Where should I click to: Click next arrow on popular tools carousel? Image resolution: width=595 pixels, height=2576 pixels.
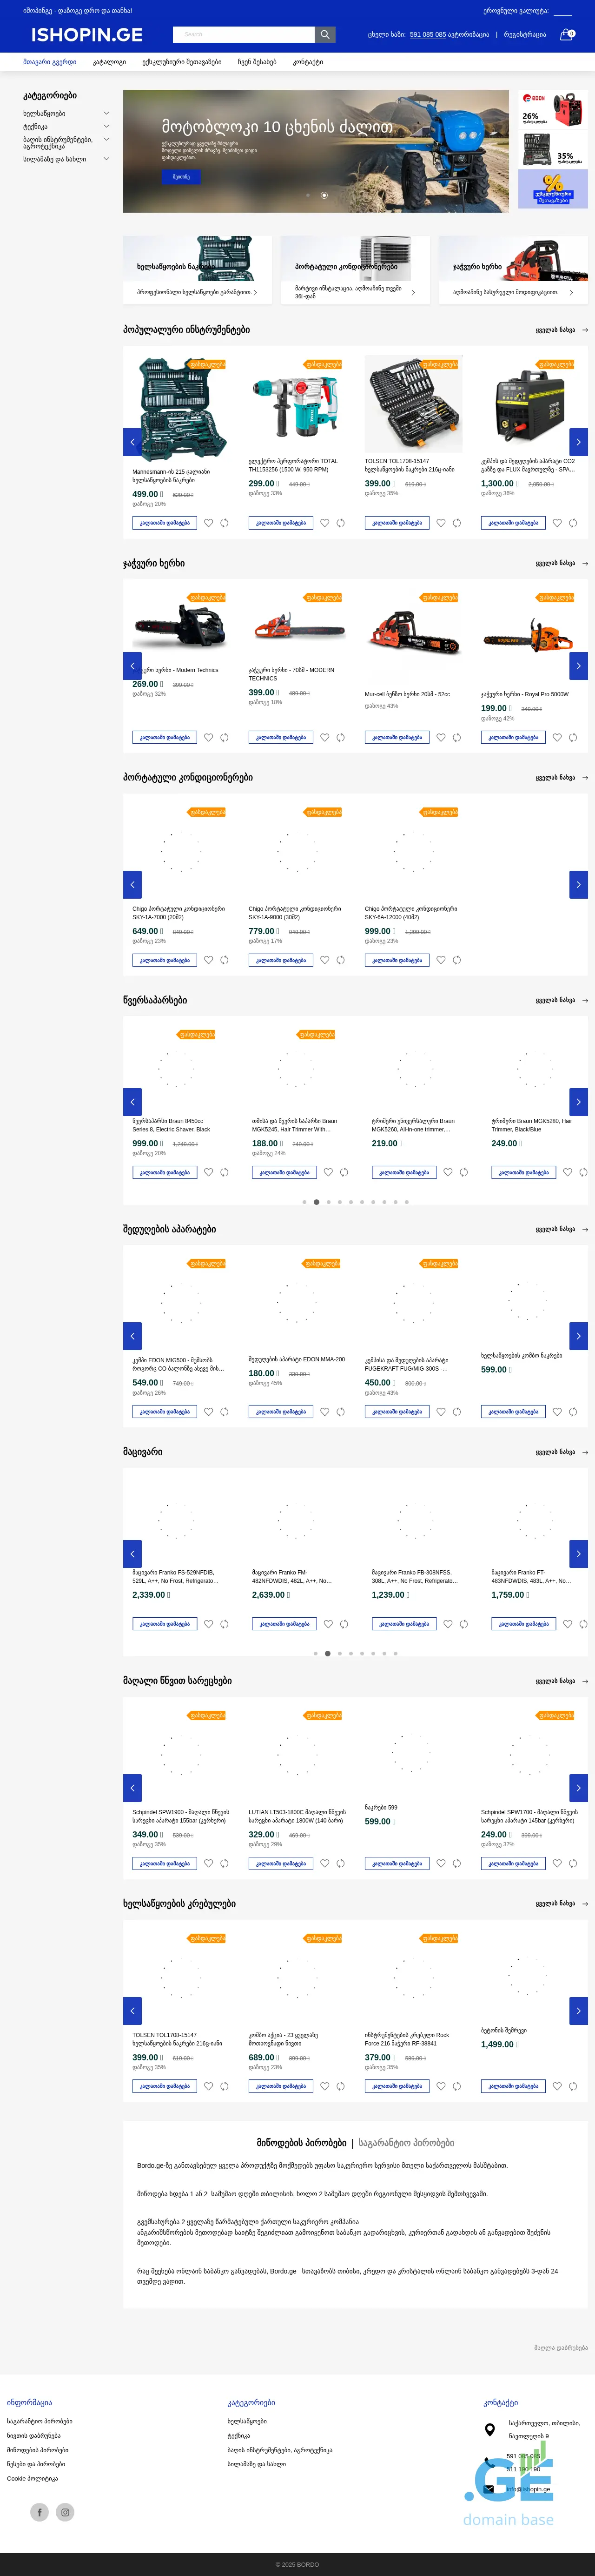tap(578, 441)
